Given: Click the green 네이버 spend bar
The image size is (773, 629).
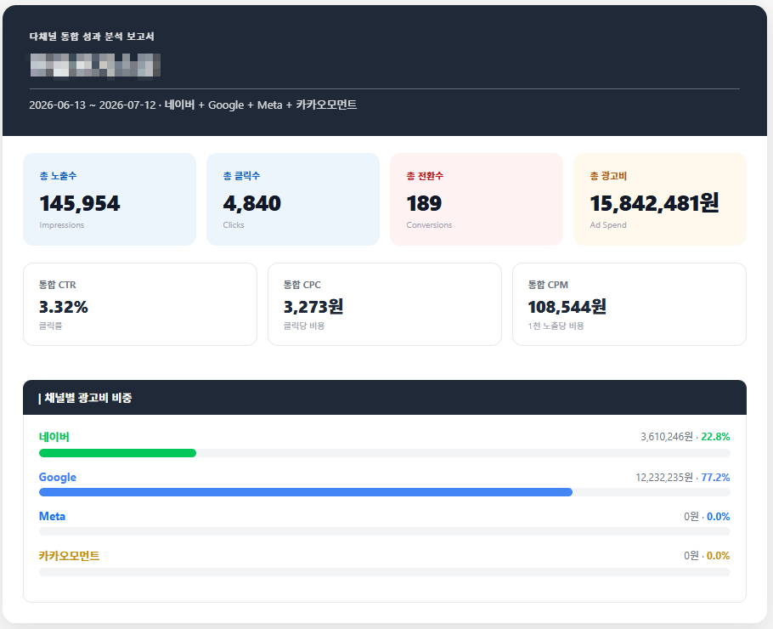Looking at the screenshot, I should (x=117, y=453).
